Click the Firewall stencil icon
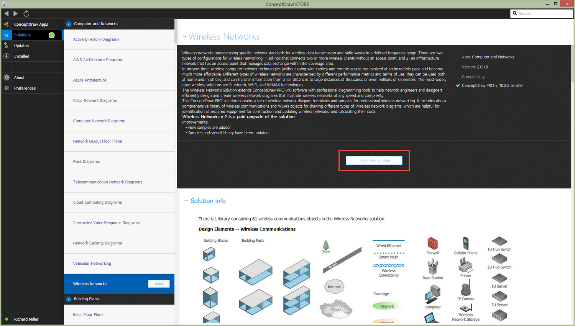This screenshot has width=575, height=326. (432, 243)
